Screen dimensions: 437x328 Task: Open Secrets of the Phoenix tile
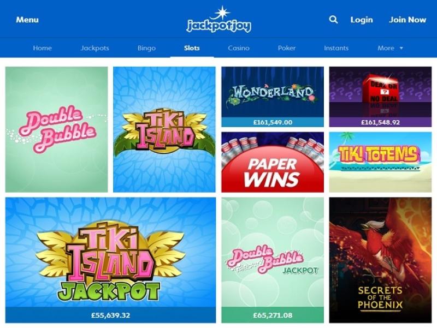pos(380,260)
